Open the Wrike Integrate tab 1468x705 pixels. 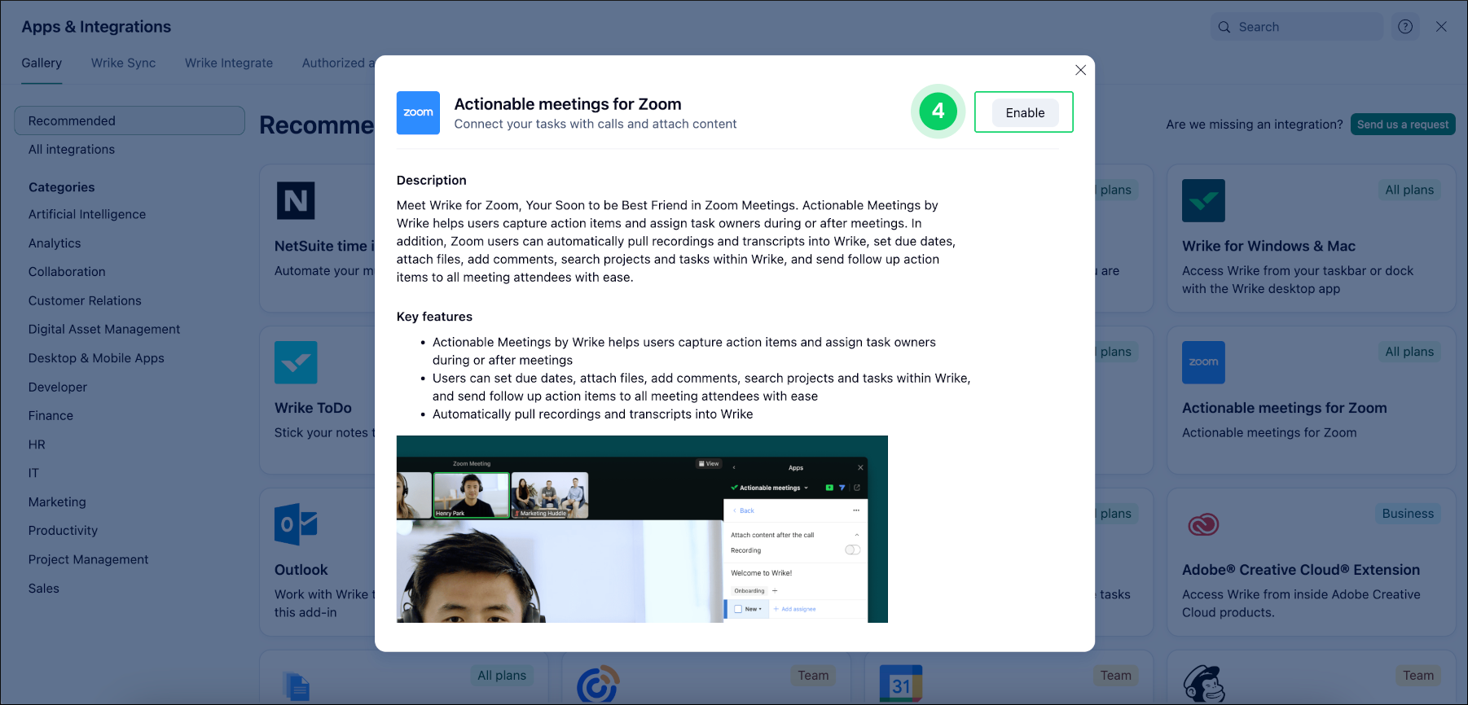[x=229, y=63]
